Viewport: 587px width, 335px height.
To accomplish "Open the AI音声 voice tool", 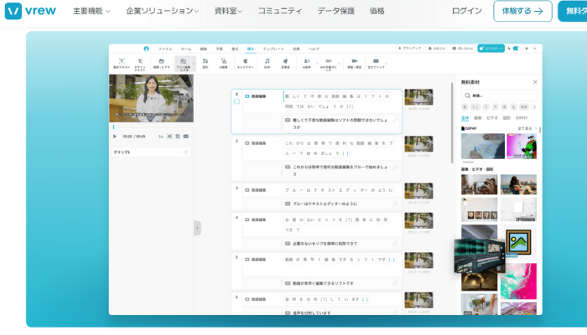I will pos(307,63).
